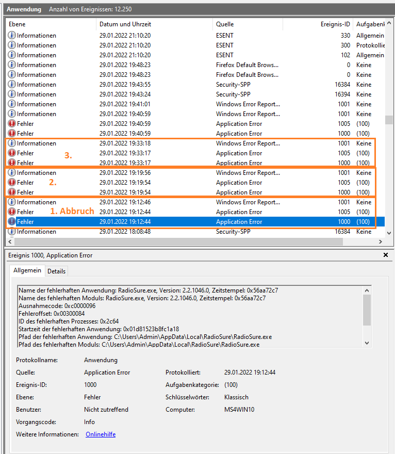Sort by Quelle column header
395x454 pixels.
pyautogui.click(x=248, y=24)
